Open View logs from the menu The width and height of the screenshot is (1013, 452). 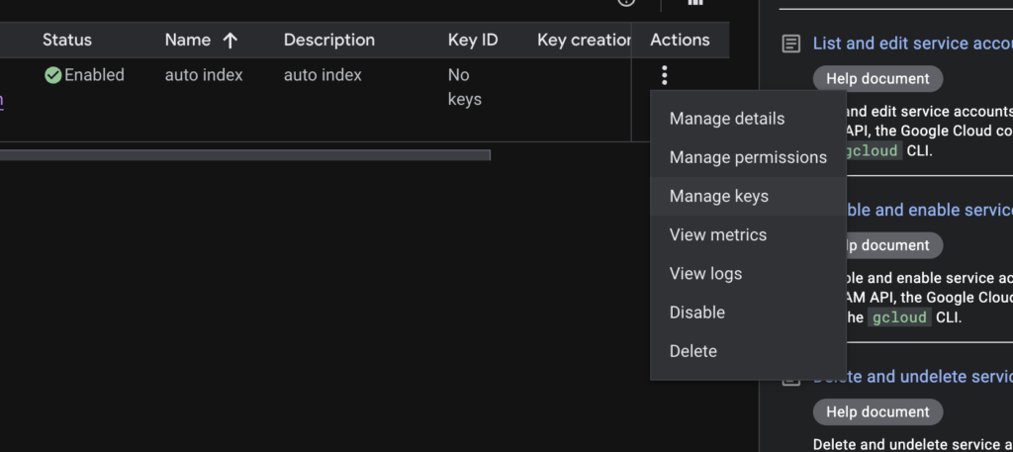(705, 274)
